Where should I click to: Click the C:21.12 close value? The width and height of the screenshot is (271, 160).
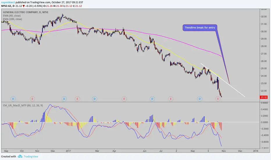tap(77, 6)
